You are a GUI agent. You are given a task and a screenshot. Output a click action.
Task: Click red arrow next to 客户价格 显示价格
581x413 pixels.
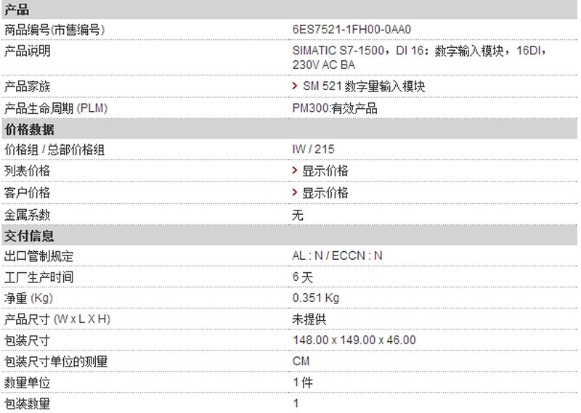tap(295, 192)
